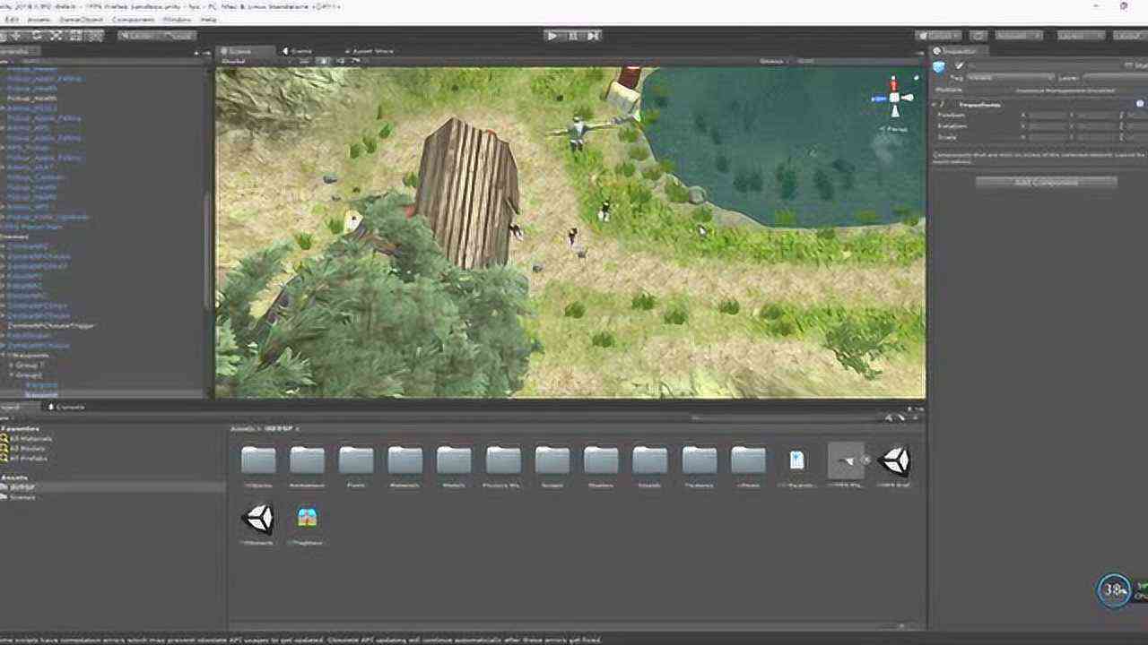Collapse the Transform component foldout

[935, 104]
